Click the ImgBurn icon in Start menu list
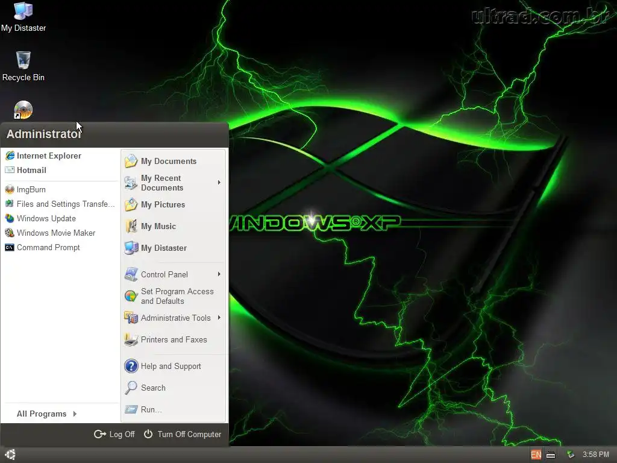 coord(10,189)
